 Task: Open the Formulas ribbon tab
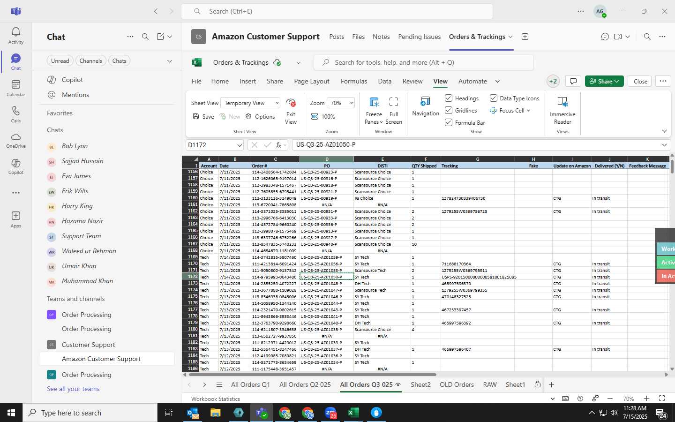pyautogui.click(x=354, y=81)
